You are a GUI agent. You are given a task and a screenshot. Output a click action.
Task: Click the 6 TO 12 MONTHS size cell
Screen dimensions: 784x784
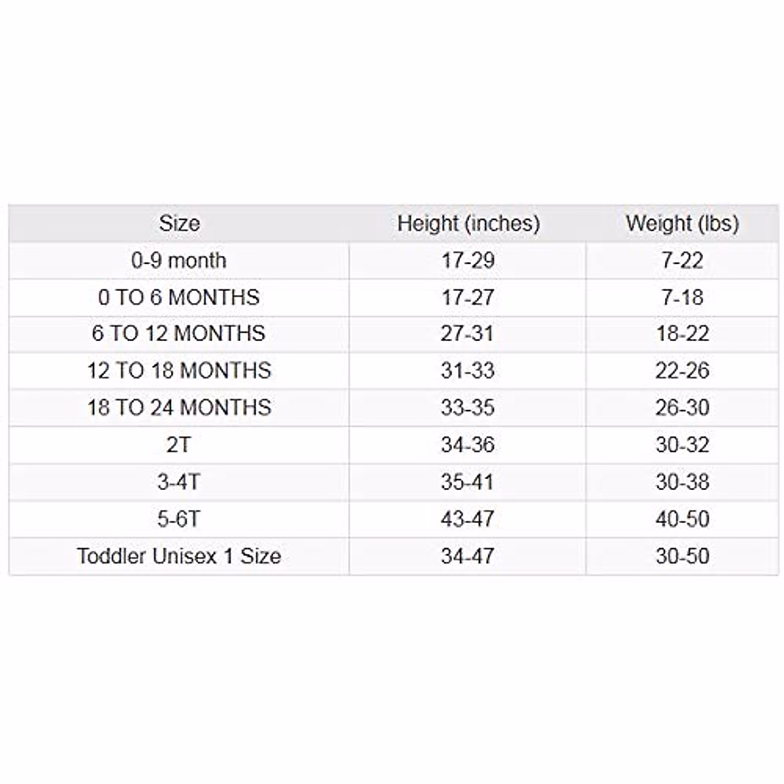click(179, 334)
